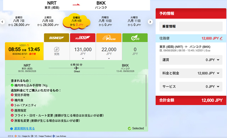Click the VZ831 08:55 flight card
The height and width of the screenshot is (138, 227).
[x=24, y=51]
